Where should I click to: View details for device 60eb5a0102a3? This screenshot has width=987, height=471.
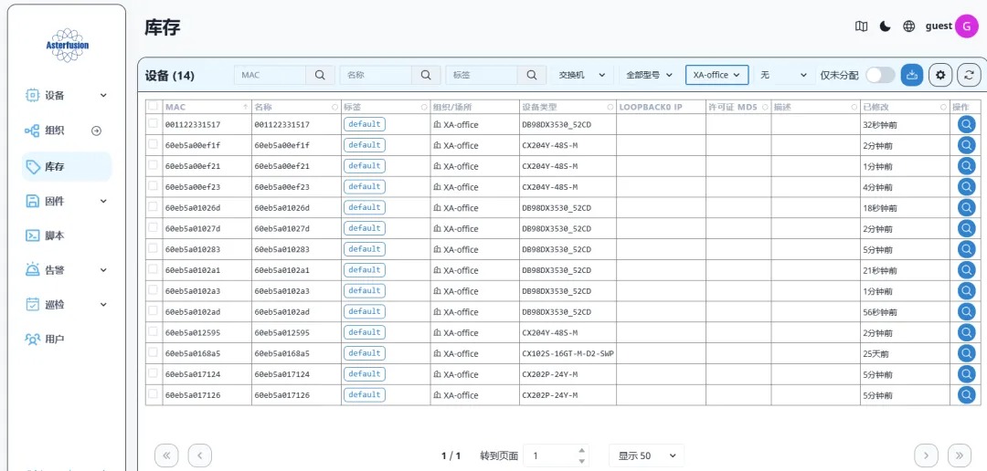pyautogui.click(x=966, y=291)
